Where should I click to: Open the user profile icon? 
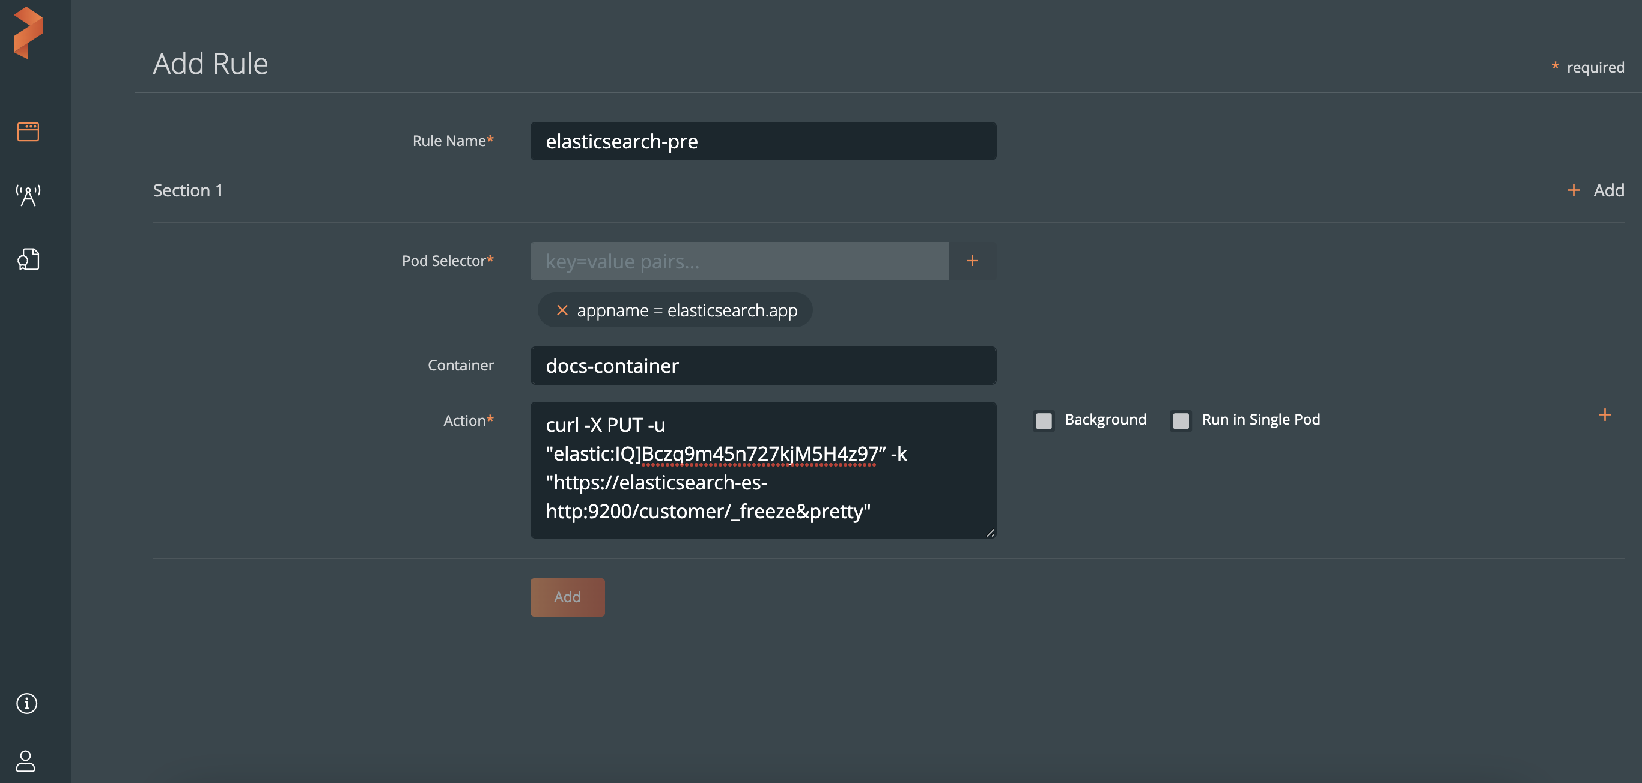tap(25, 760)
